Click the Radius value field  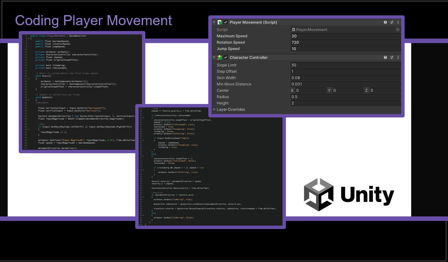point(345,97)
